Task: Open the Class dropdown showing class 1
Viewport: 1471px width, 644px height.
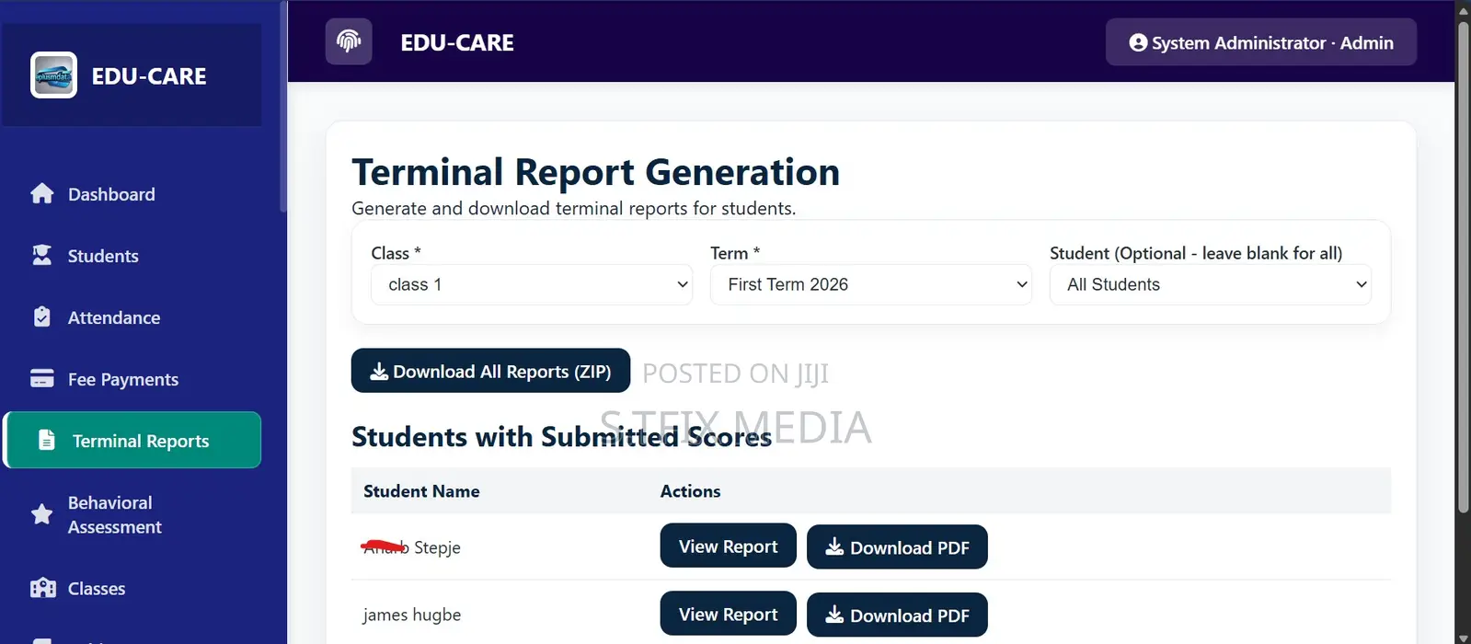Action: tap(532, 284)
